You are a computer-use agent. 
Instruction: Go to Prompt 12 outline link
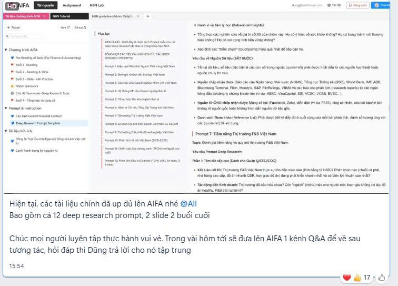click(x=143, y=163)
